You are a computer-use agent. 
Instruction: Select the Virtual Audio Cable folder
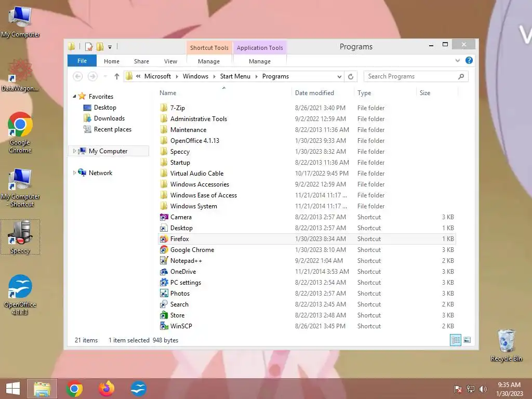coord(197,174)
